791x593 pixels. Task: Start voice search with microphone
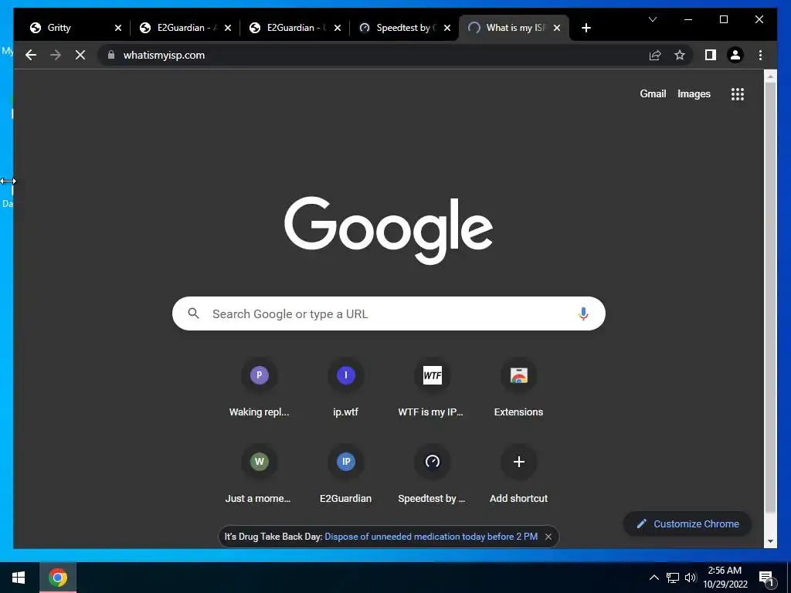583,313
